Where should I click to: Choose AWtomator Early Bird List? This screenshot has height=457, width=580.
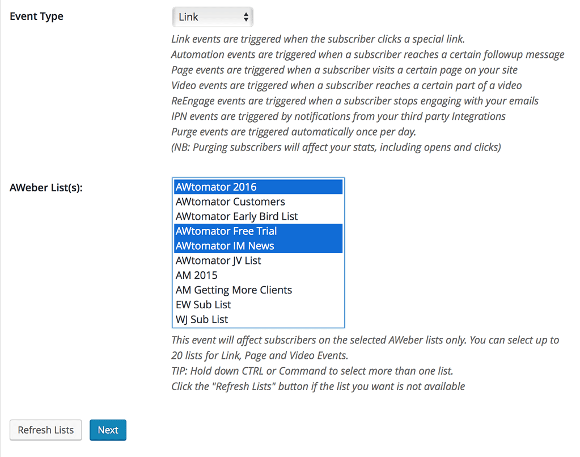pos(258,216)
